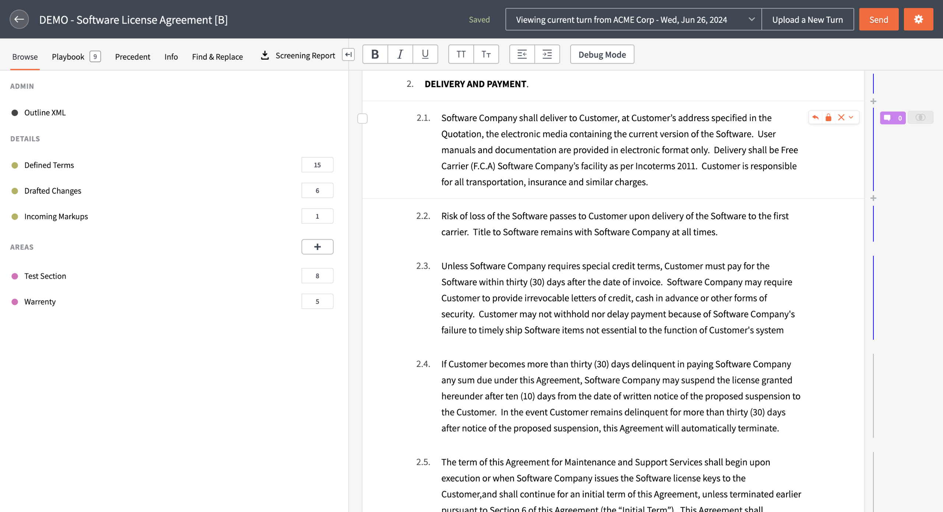Toggle the grey compare overlap button
This screenshot has height=512, width=943.
click(920, 117)
